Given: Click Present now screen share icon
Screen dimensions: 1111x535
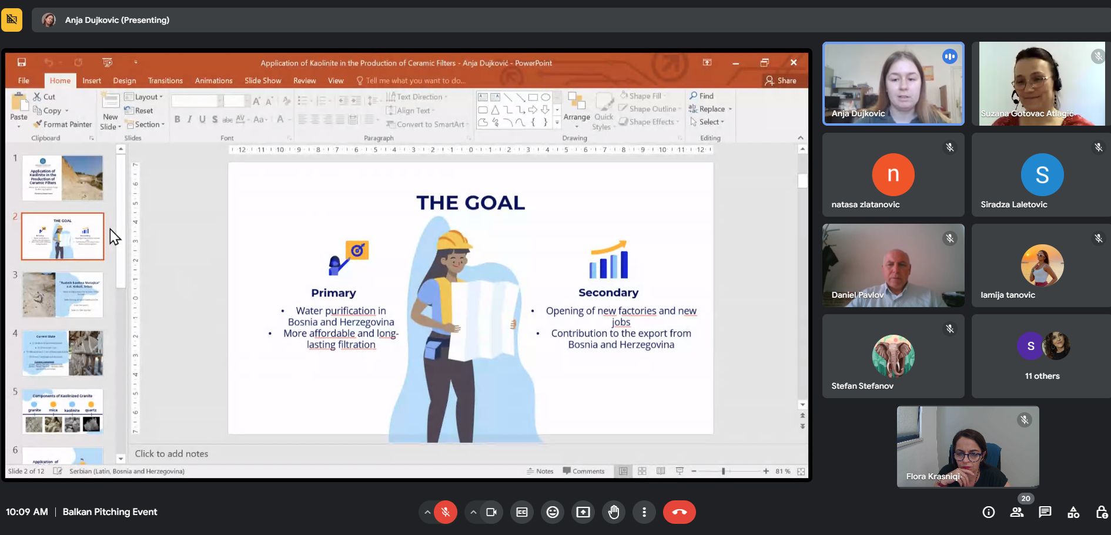Looking at the screenshot, I should click(583, 512).
